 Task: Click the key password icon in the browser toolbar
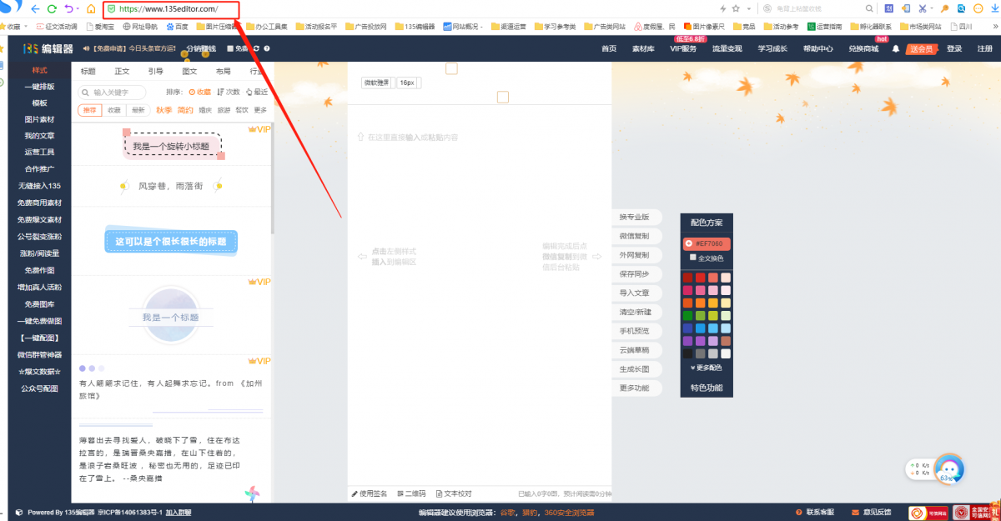click(x=945, y=8)
